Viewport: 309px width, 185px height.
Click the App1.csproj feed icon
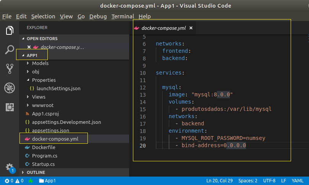click(x=28, y=114)
